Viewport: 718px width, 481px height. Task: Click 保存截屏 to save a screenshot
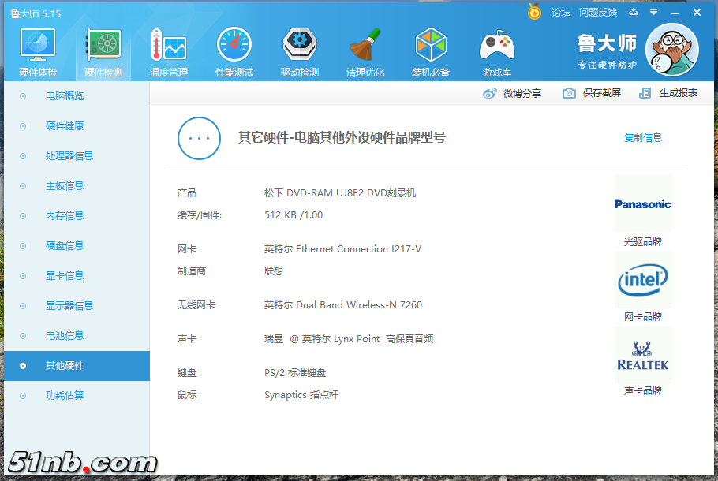592,93
